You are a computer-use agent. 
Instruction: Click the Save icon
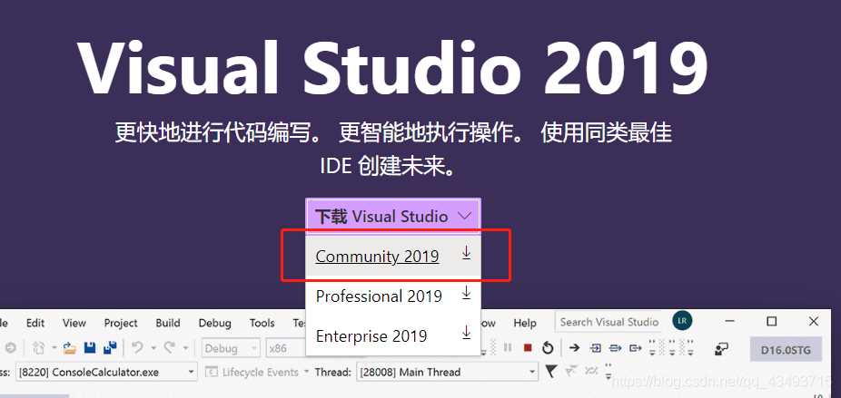[x=90, y=348]
